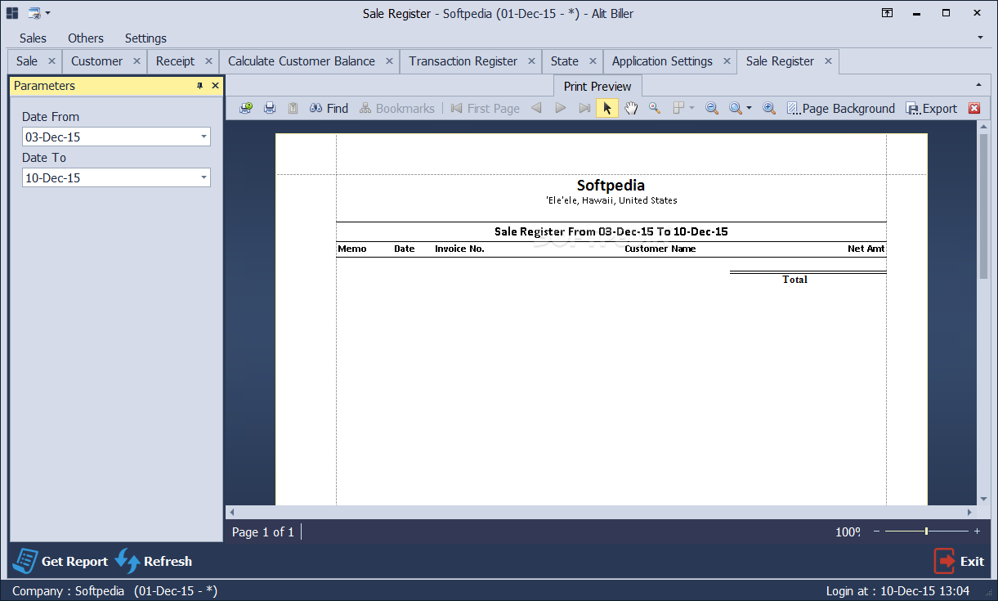Close the Sale Register tab
This screenshot has height=601, width=998.
coord(828,61)
